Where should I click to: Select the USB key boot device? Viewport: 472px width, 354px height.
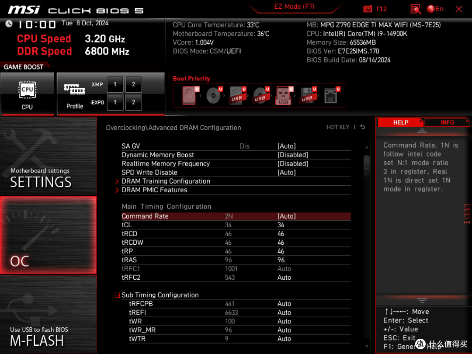click(x=284, y=95)
